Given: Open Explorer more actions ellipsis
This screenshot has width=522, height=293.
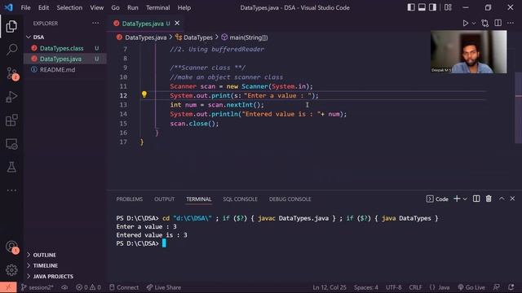Looking at the screenshot, I should coord(95,24).
